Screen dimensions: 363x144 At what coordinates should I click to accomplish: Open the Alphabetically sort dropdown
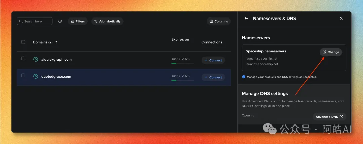108,21
